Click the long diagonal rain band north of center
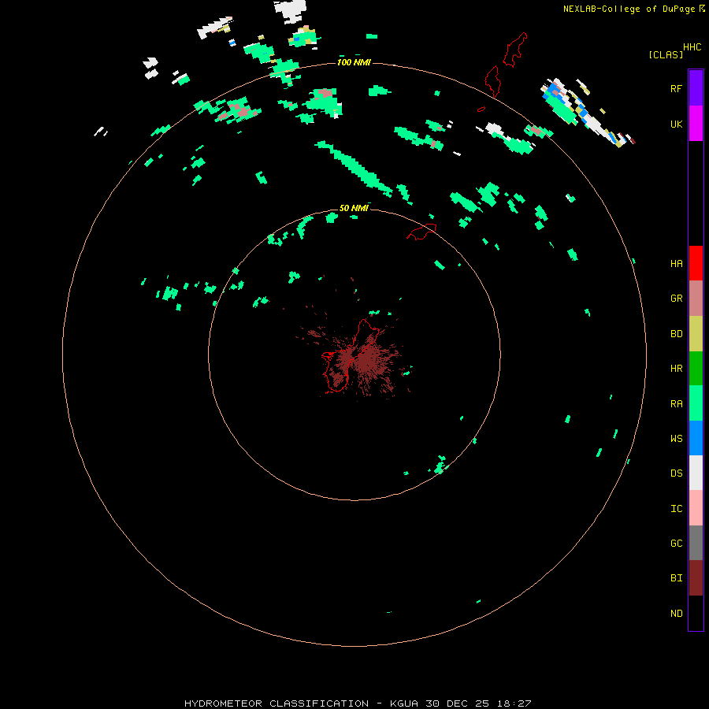The height and width of the screenshot is (709, 709). coord(354,169)
